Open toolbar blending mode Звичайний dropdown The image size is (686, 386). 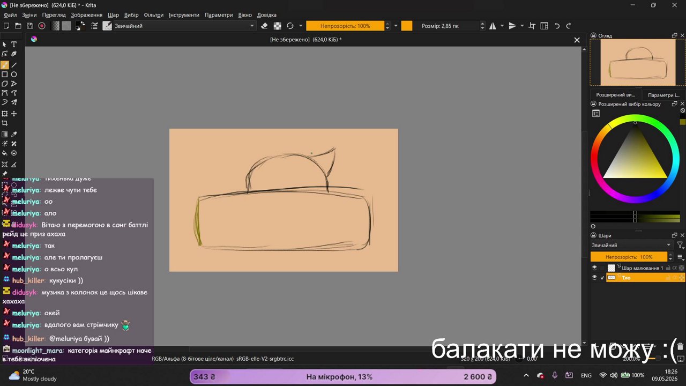pyautogui.click(x=184, y=26)
